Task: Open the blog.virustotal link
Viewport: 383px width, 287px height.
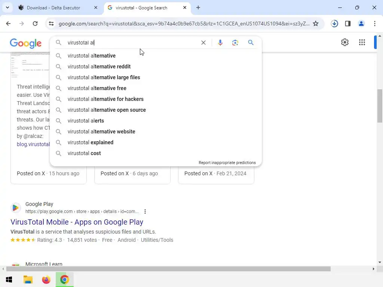Action: pos(33,144)
